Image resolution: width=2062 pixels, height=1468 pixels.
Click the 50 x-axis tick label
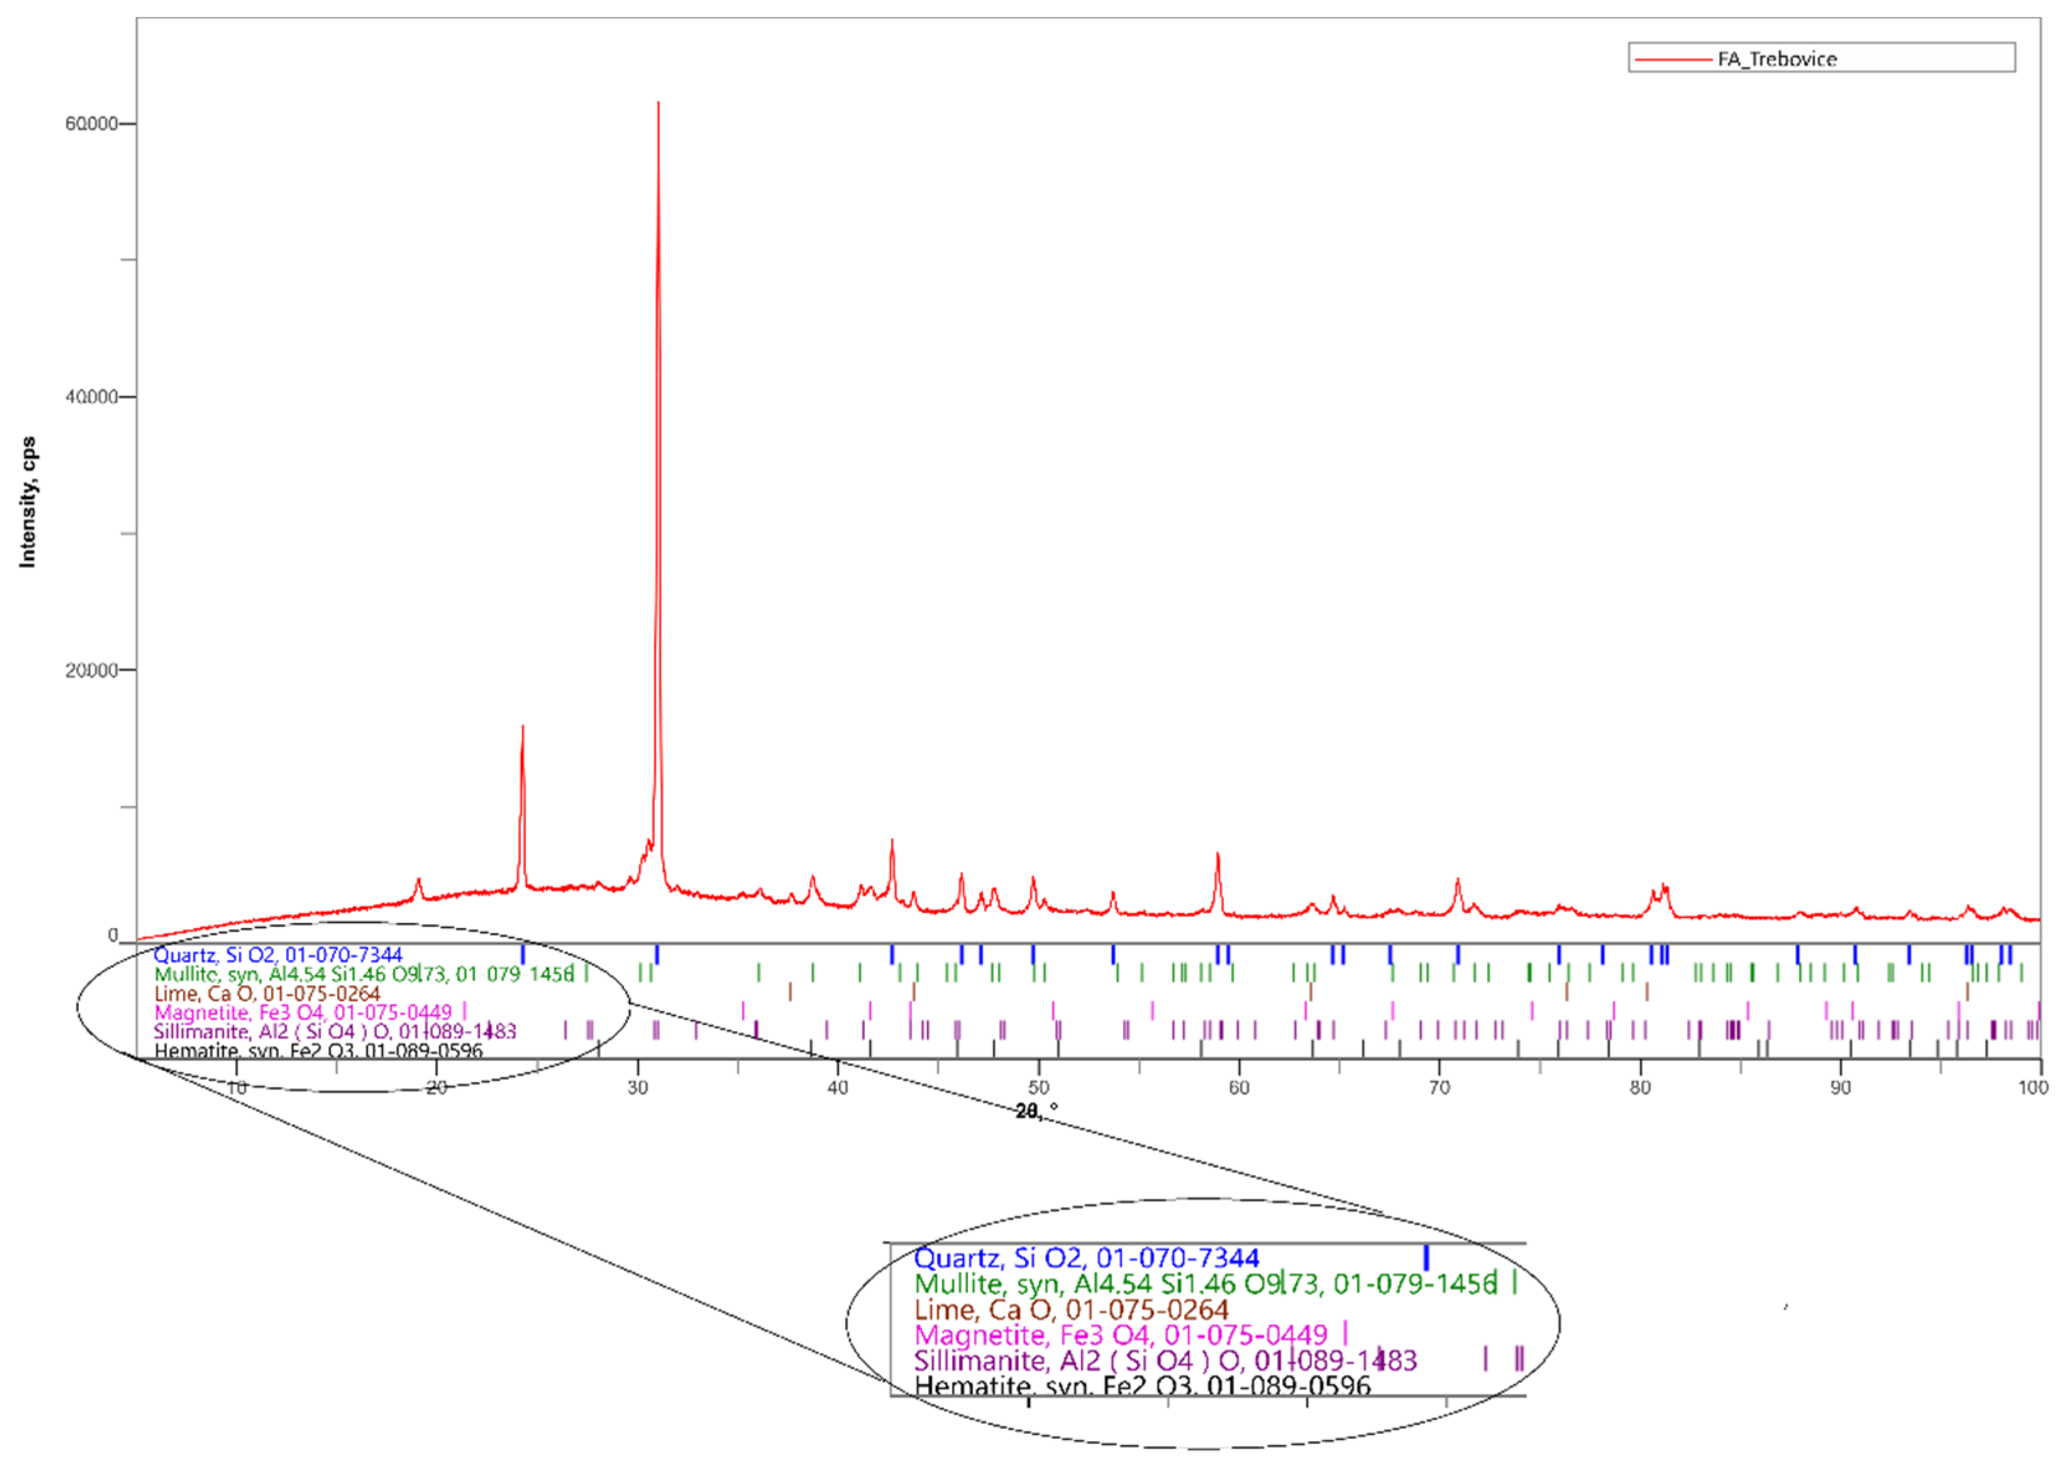[x=1039, y=1087]
